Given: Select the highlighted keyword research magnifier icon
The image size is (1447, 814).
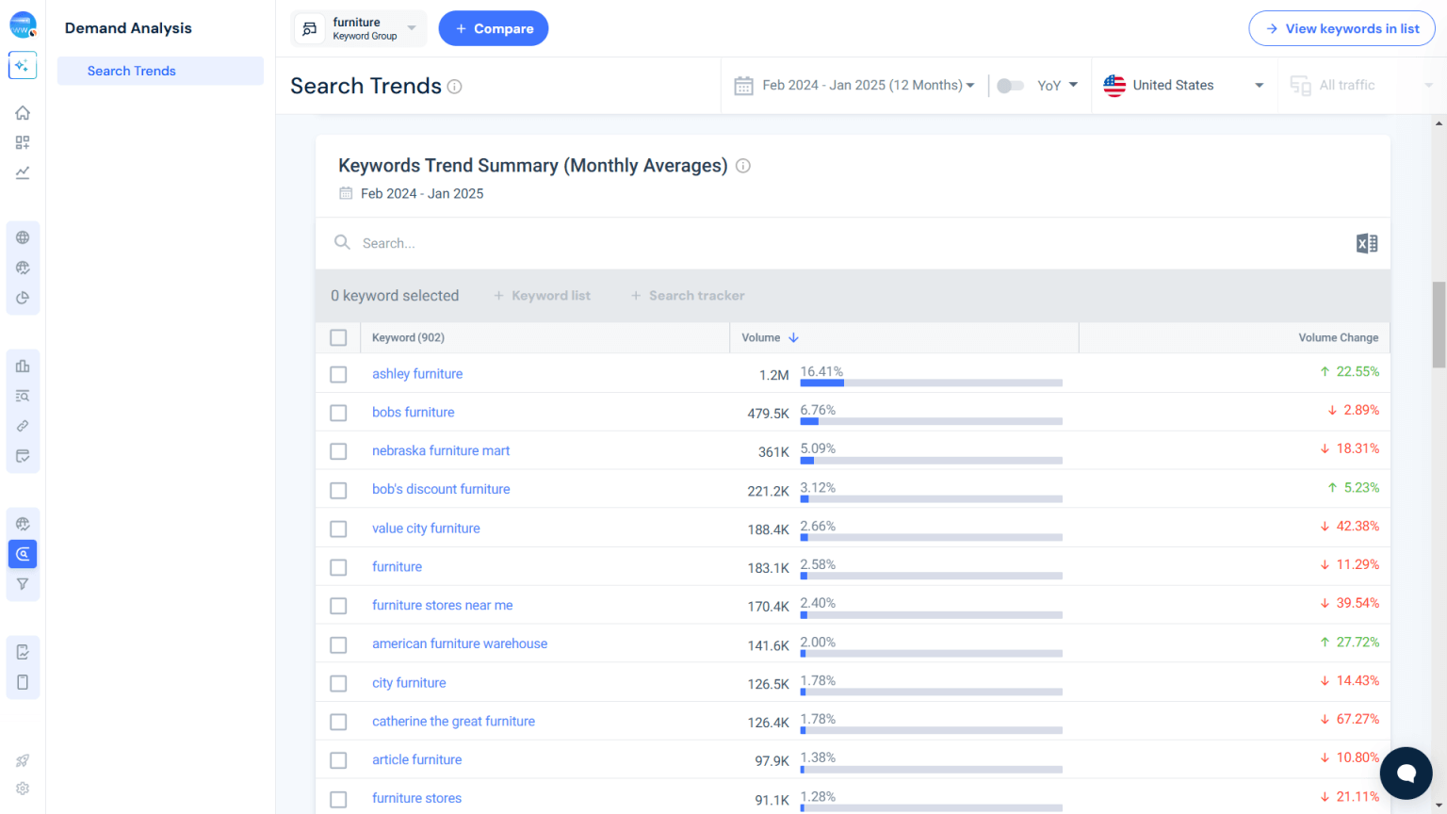Looking at the screenshot, I should click(23, 554).
